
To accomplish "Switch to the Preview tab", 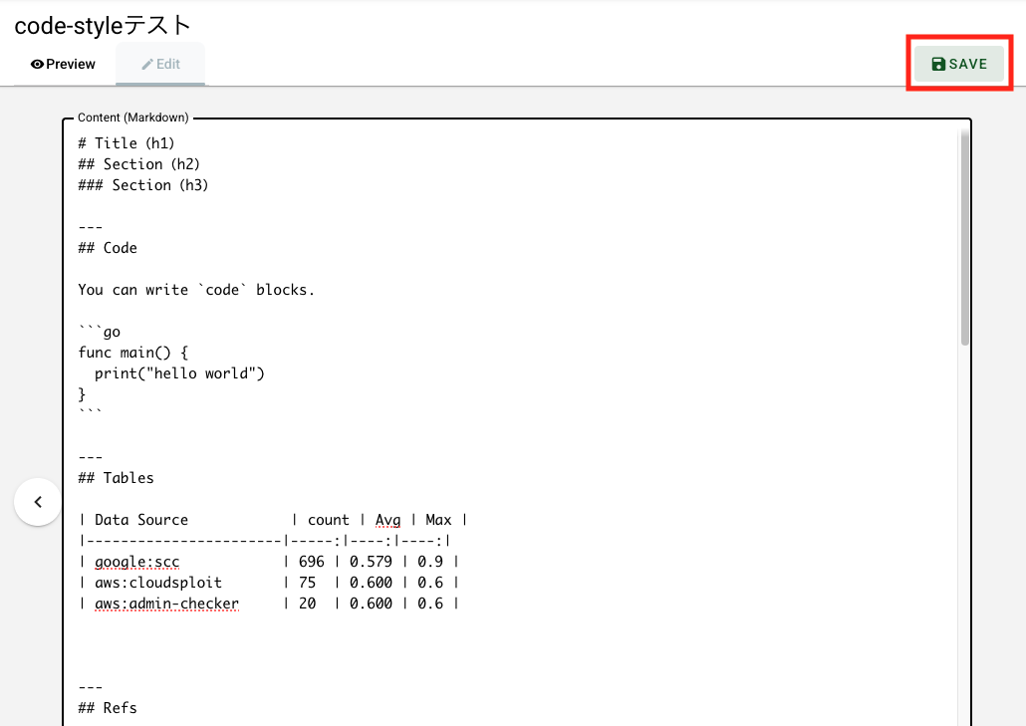I will point(63,64).
